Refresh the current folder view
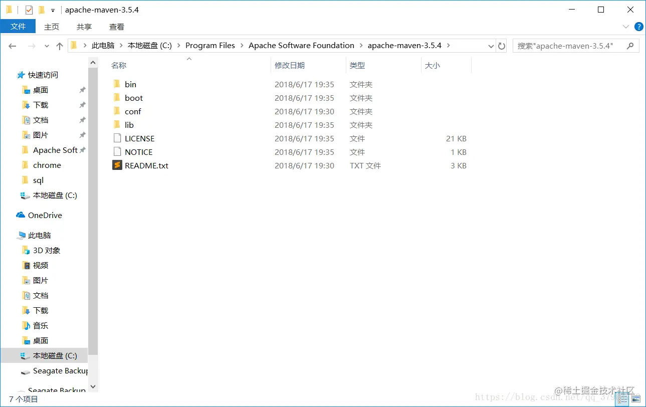 (x=502, y=46)
